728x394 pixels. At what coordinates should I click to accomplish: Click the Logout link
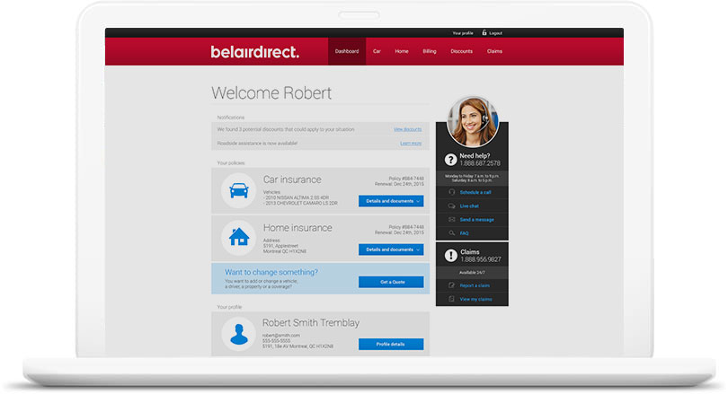click(x=495, y=33)
